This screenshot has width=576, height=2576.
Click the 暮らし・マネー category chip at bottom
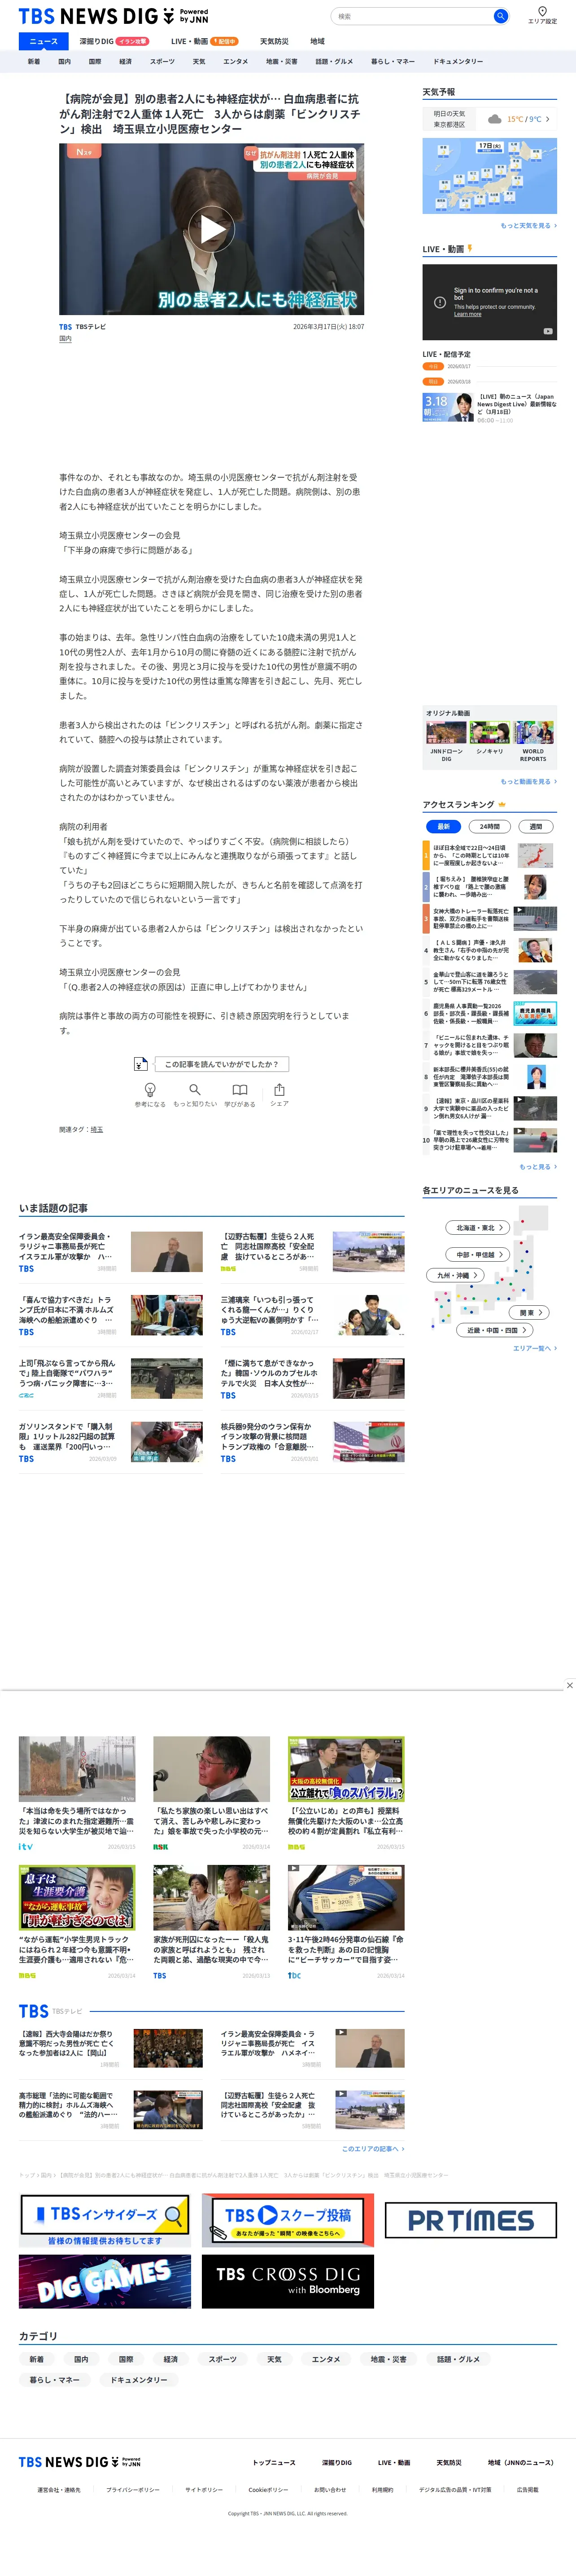(54, 2380)
